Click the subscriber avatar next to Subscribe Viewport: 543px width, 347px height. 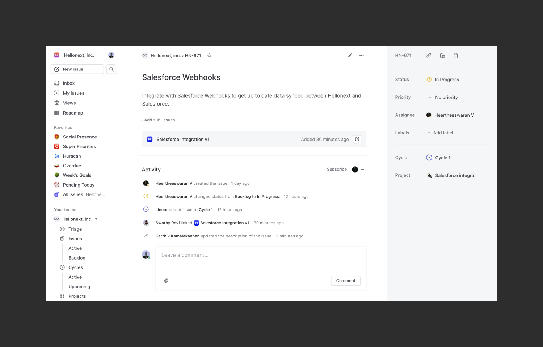(355, 170)
